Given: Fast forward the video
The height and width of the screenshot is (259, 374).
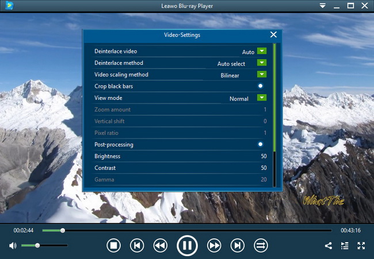Looking at the screenshot, I should click(x=214, y=246).
